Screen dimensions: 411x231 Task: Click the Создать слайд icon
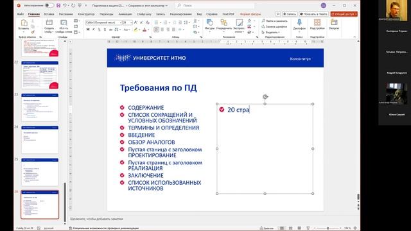[x=49, y=23]
